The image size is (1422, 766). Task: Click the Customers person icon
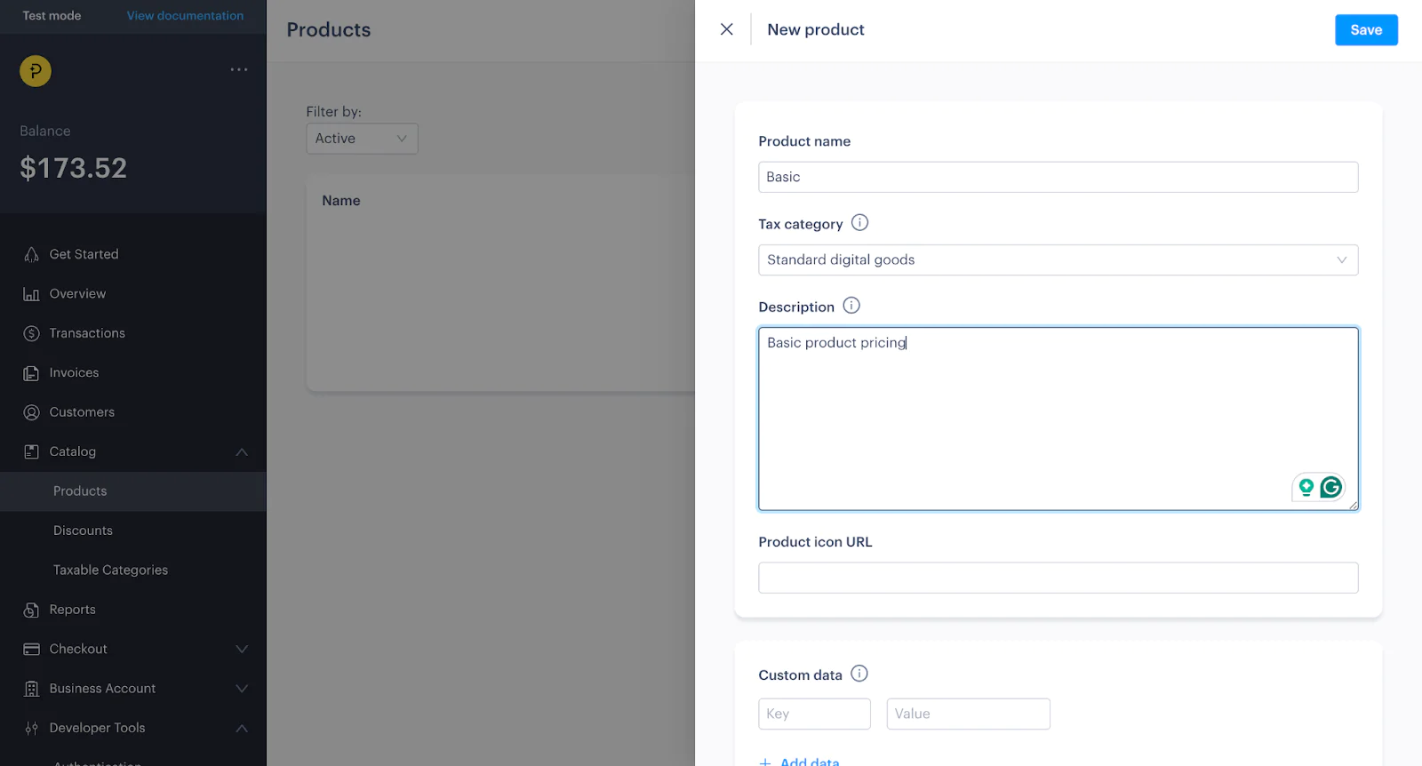pos(31,412)
